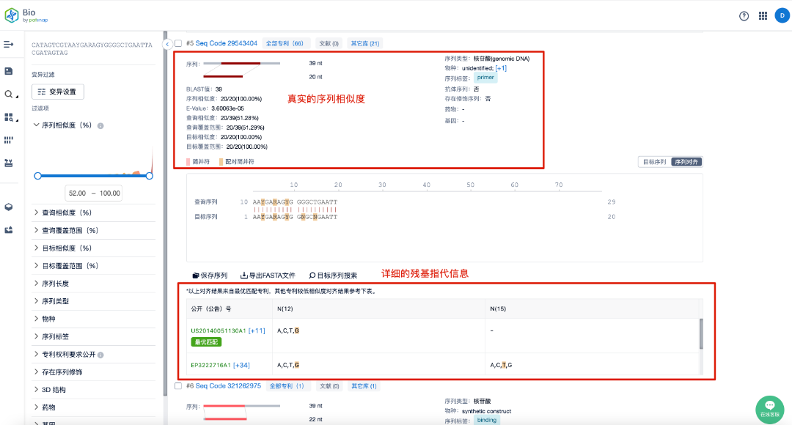Open 其它库 (21) tab

364,43
